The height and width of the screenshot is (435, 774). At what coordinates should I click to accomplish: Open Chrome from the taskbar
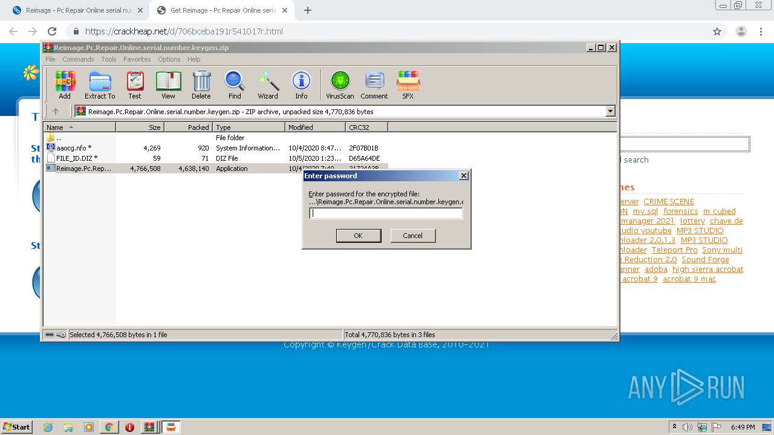[x=109, y=427]
